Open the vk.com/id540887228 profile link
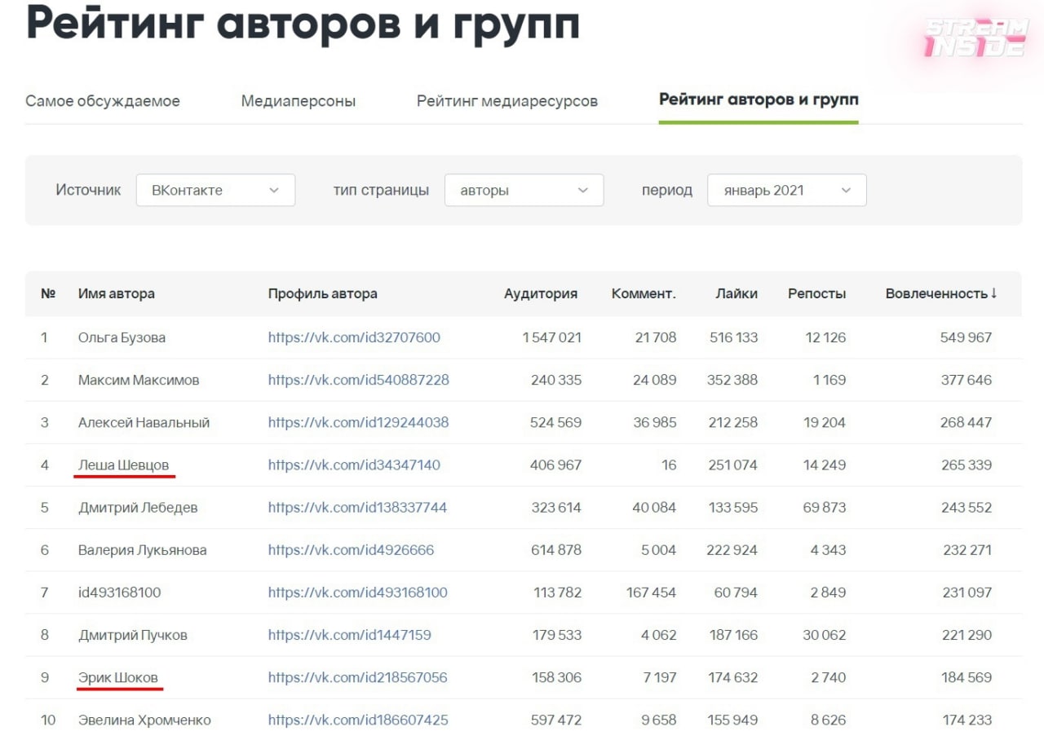 [x=359, y=380]
